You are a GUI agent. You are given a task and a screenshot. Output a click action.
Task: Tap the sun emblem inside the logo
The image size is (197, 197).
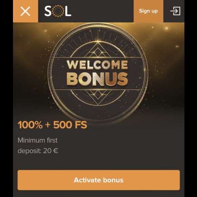pyautogui.click(x=58, y=11)
